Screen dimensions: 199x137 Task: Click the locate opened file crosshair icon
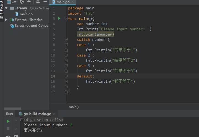[x=22, y=2]
